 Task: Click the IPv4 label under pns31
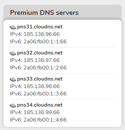tap(16, 34)
